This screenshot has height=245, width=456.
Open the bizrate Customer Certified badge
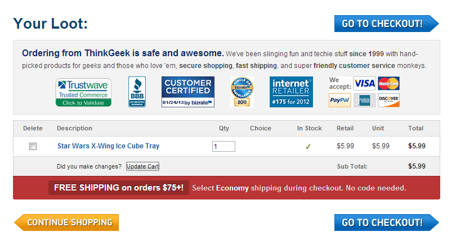(189, 92)
